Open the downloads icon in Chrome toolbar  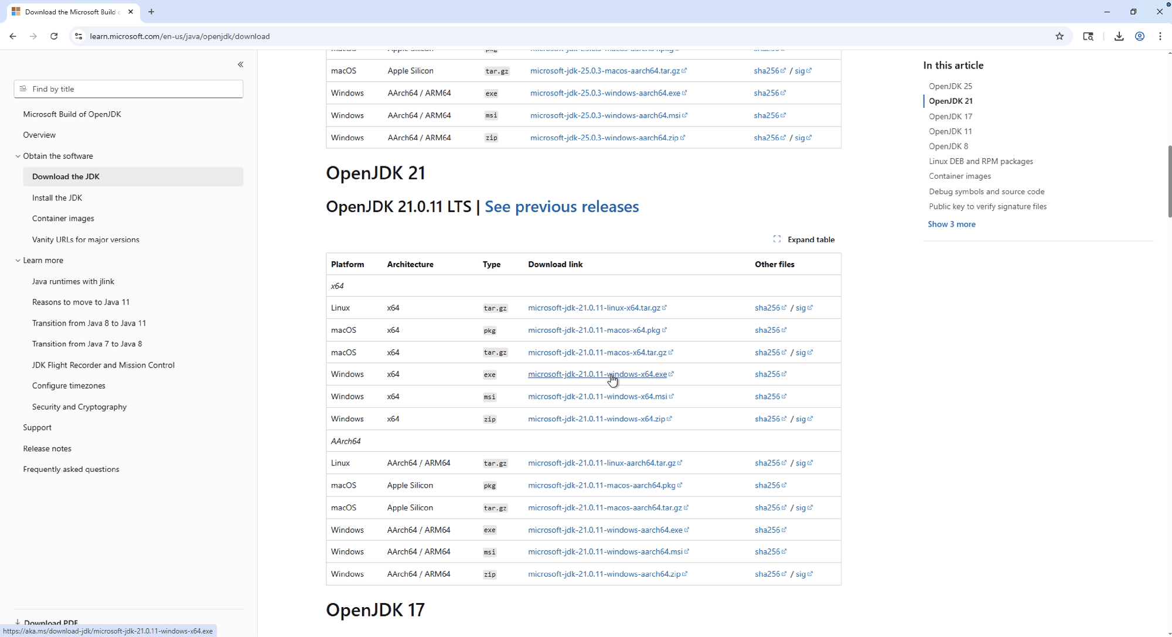click(1119, 36)
